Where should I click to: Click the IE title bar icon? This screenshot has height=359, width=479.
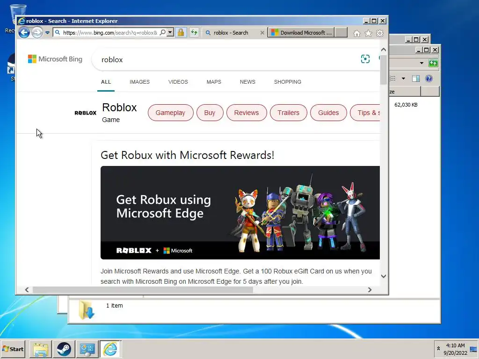pyautogui.click(x=21, y=21)
